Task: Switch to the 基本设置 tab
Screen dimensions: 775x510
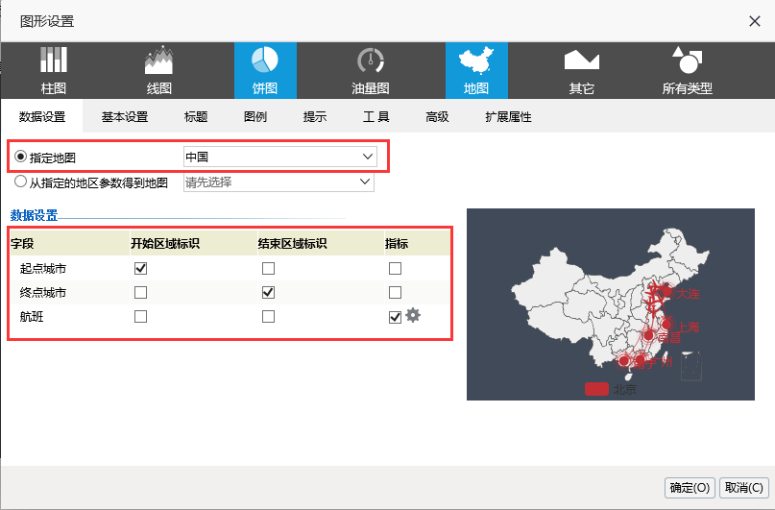Action: tap(125, 116)
